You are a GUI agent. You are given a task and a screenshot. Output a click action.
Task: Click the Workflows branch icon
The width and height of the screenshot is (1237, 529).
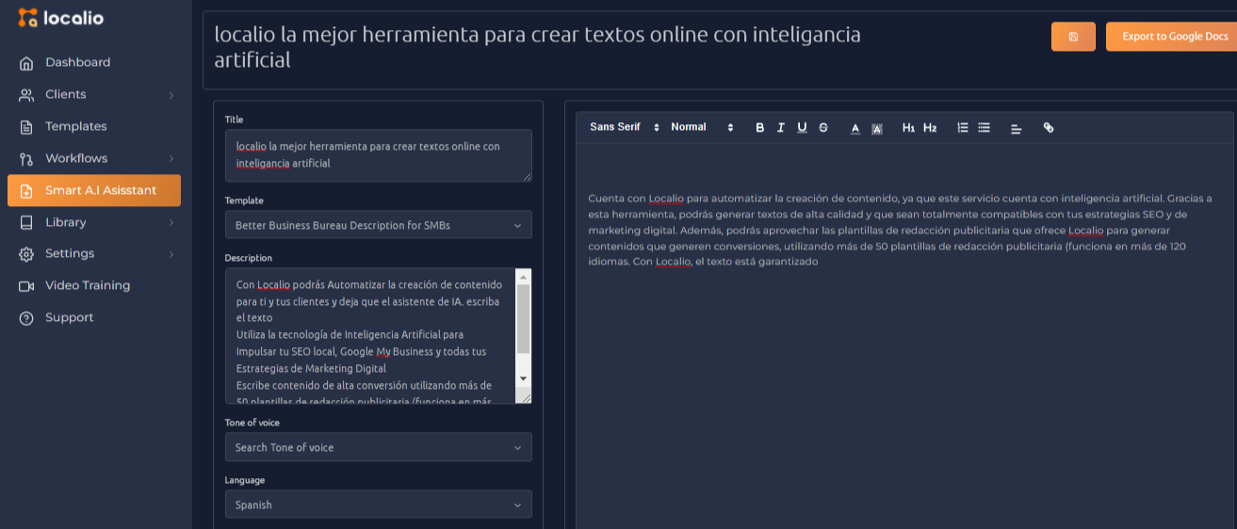pyautogui.click(x=26, y=159)
